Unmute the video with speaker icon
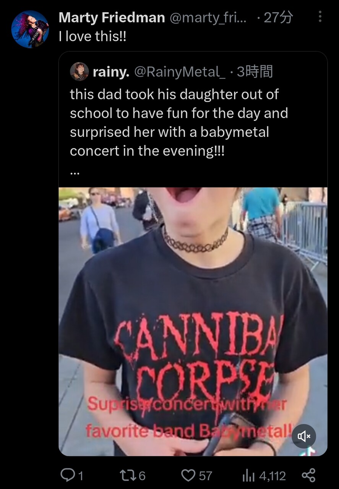The width and height of the screenshot is (339, 489). (x=304, y=436)
